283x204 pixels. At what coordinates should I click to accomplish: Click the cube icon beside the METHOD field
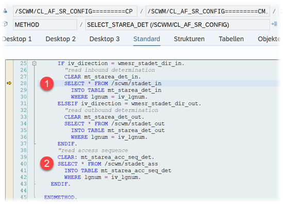point(5,24)
